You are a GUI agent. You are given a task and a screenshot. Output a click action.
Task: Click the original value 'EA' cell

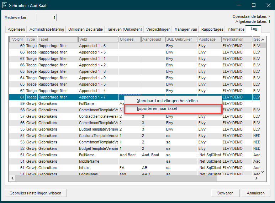point(130,168)
